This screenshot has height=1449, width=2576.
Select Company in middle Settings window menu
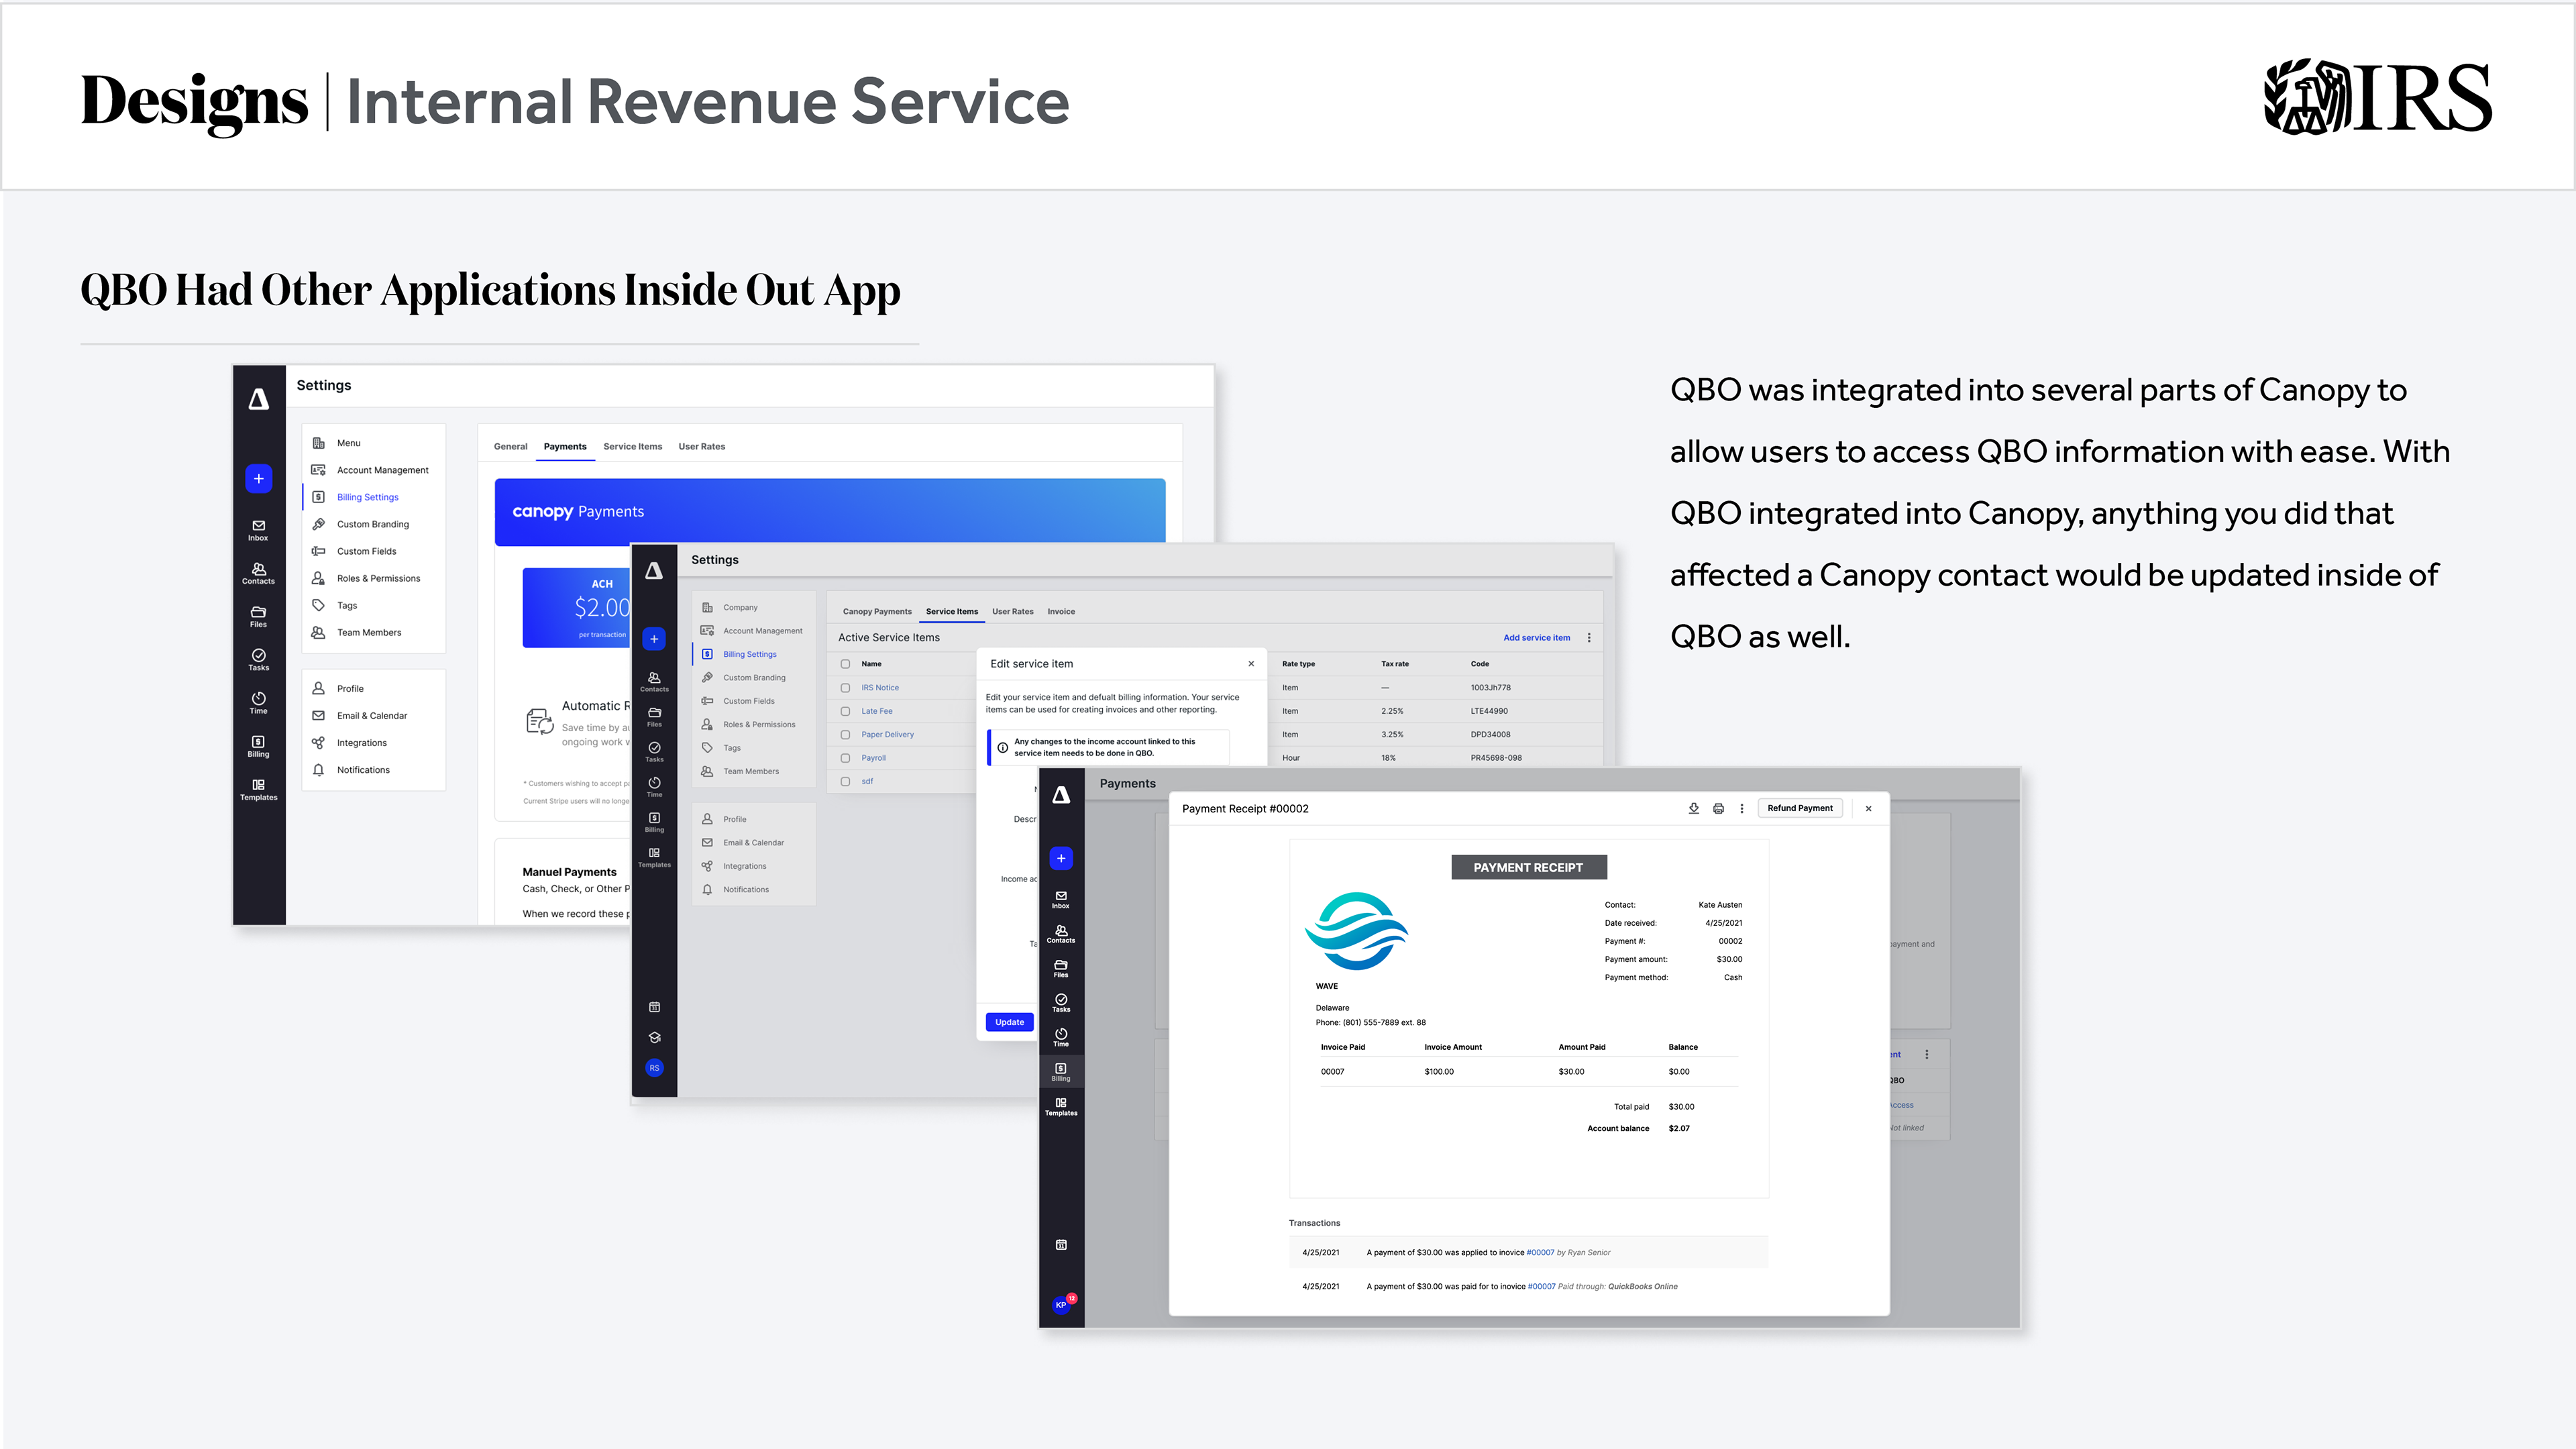(754, 608)
